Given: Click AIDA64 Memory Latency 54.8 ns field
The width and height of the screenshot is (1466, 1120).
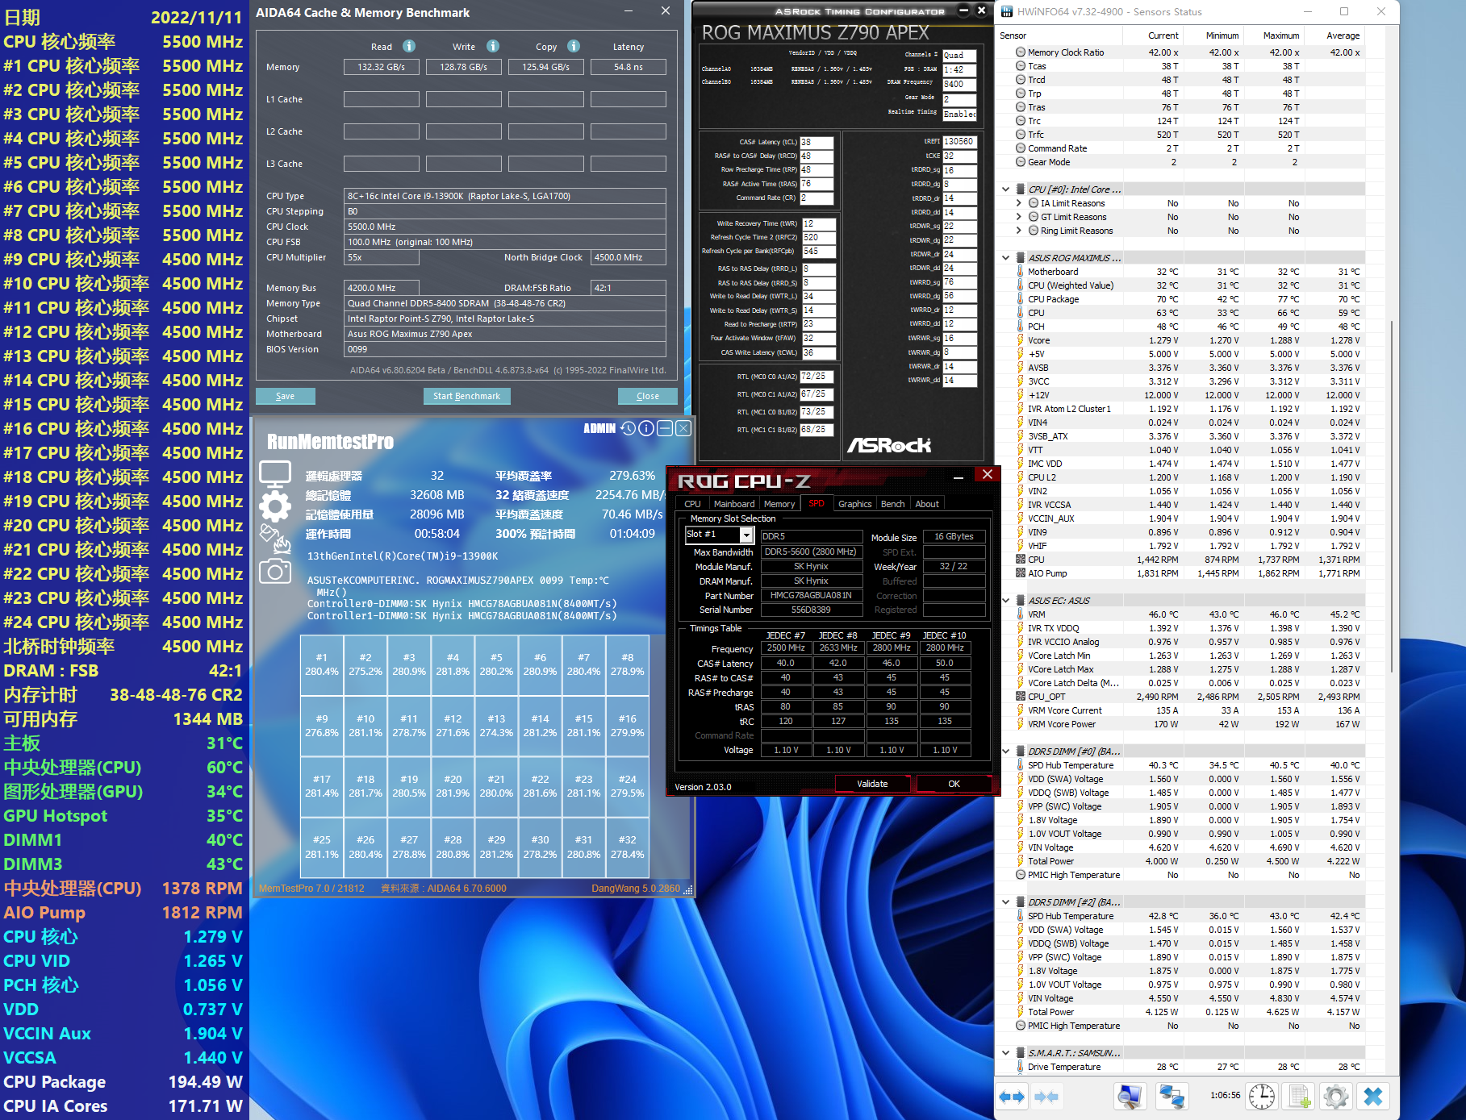Looking at the screenshot, I should (629, 67).
